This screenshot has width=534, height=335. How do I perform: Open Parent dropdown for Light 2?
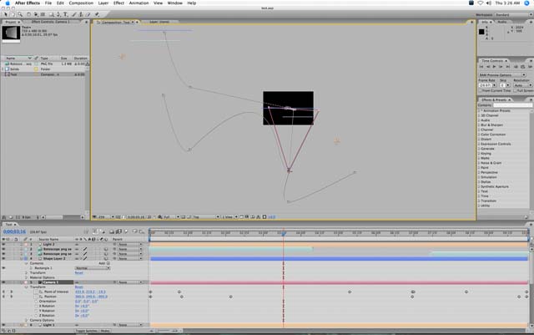(x=130, y=244)
